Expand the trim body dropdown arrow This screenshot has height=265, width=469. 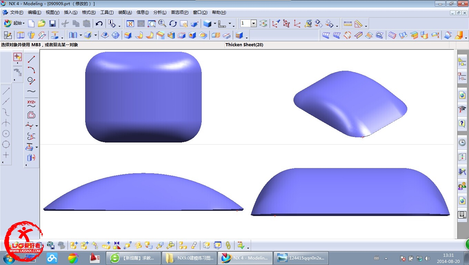point(96,35)
